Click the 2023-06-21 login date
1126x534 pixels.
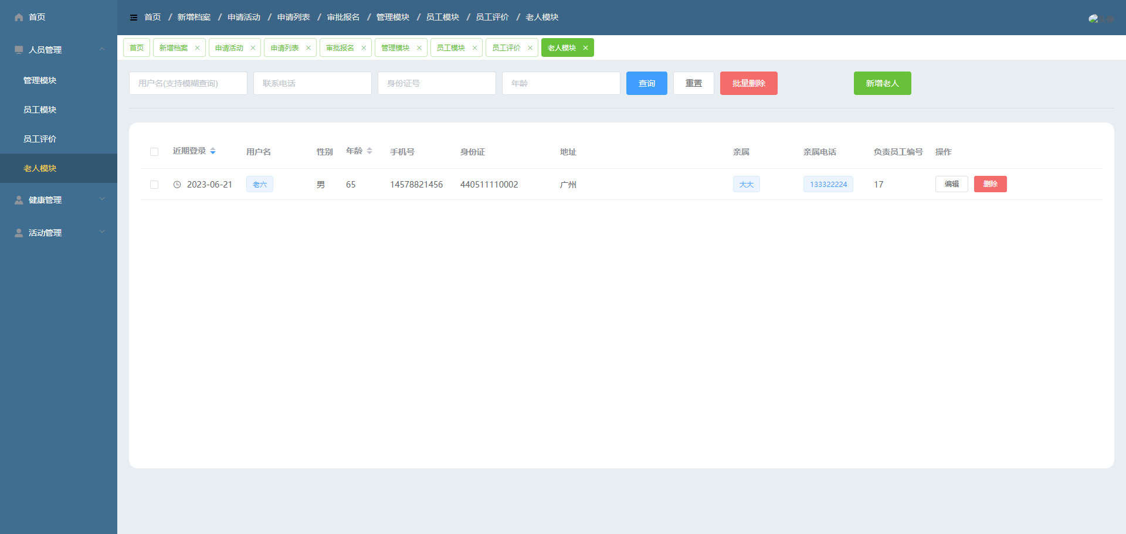(209, 185)
